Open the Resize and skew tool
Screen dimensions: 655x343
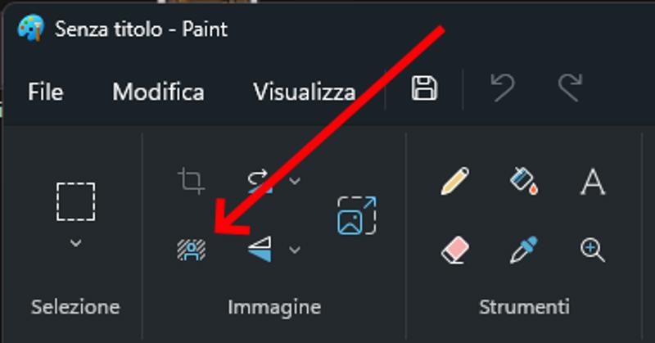click(356, 215)
